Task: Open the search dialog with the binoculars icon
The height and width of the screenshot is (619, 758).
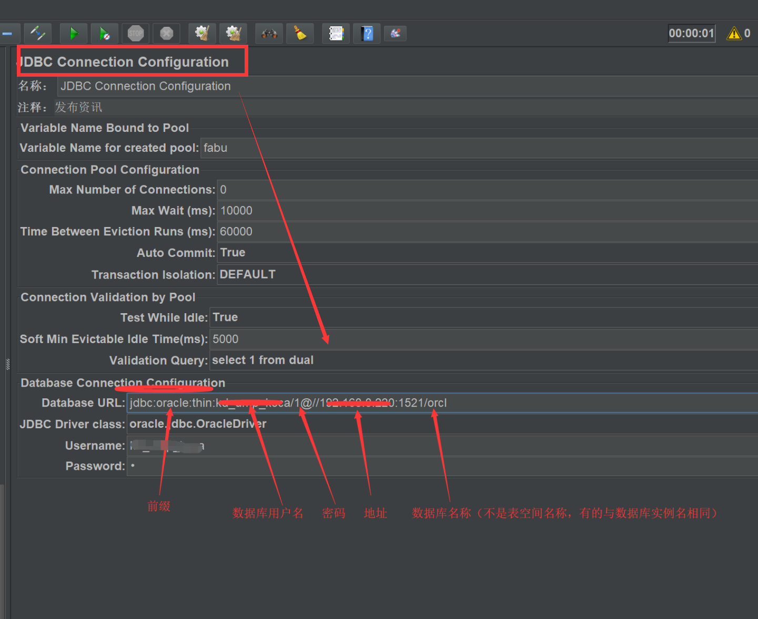Action: pos(269,33)
